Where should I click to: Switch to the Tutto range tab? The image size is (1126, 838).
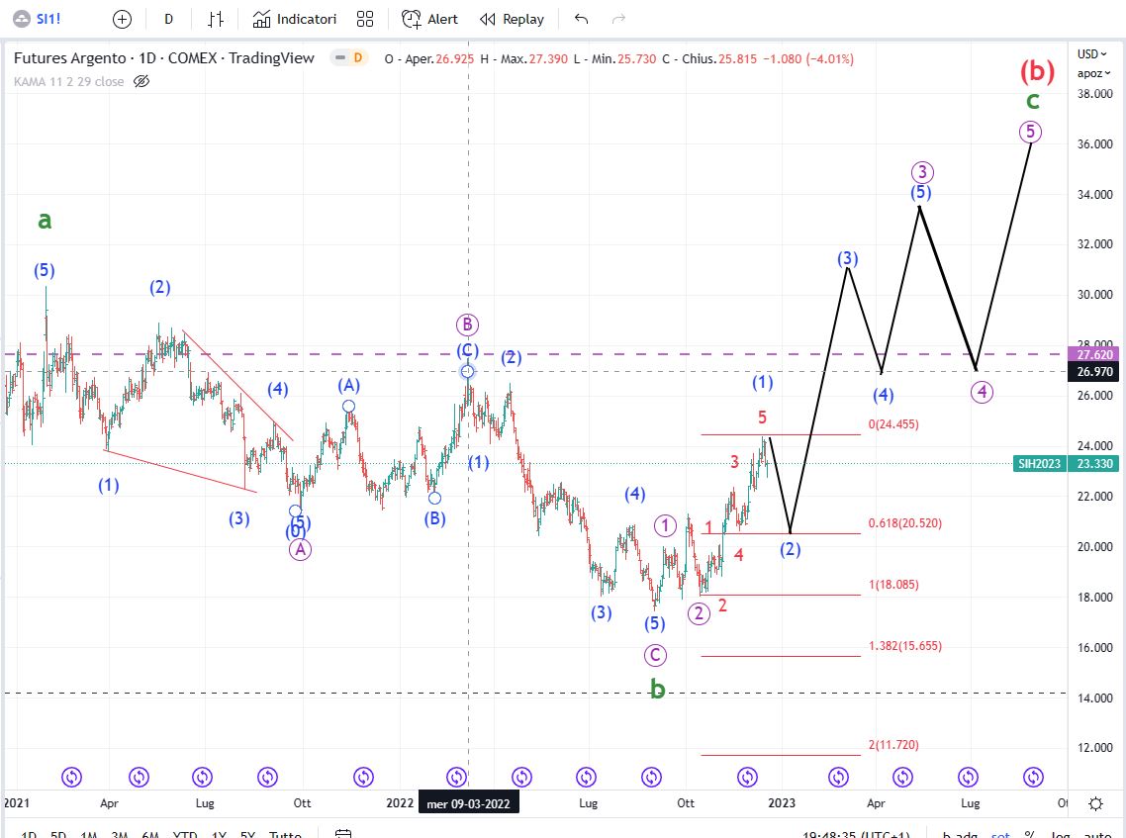[285, 834]
